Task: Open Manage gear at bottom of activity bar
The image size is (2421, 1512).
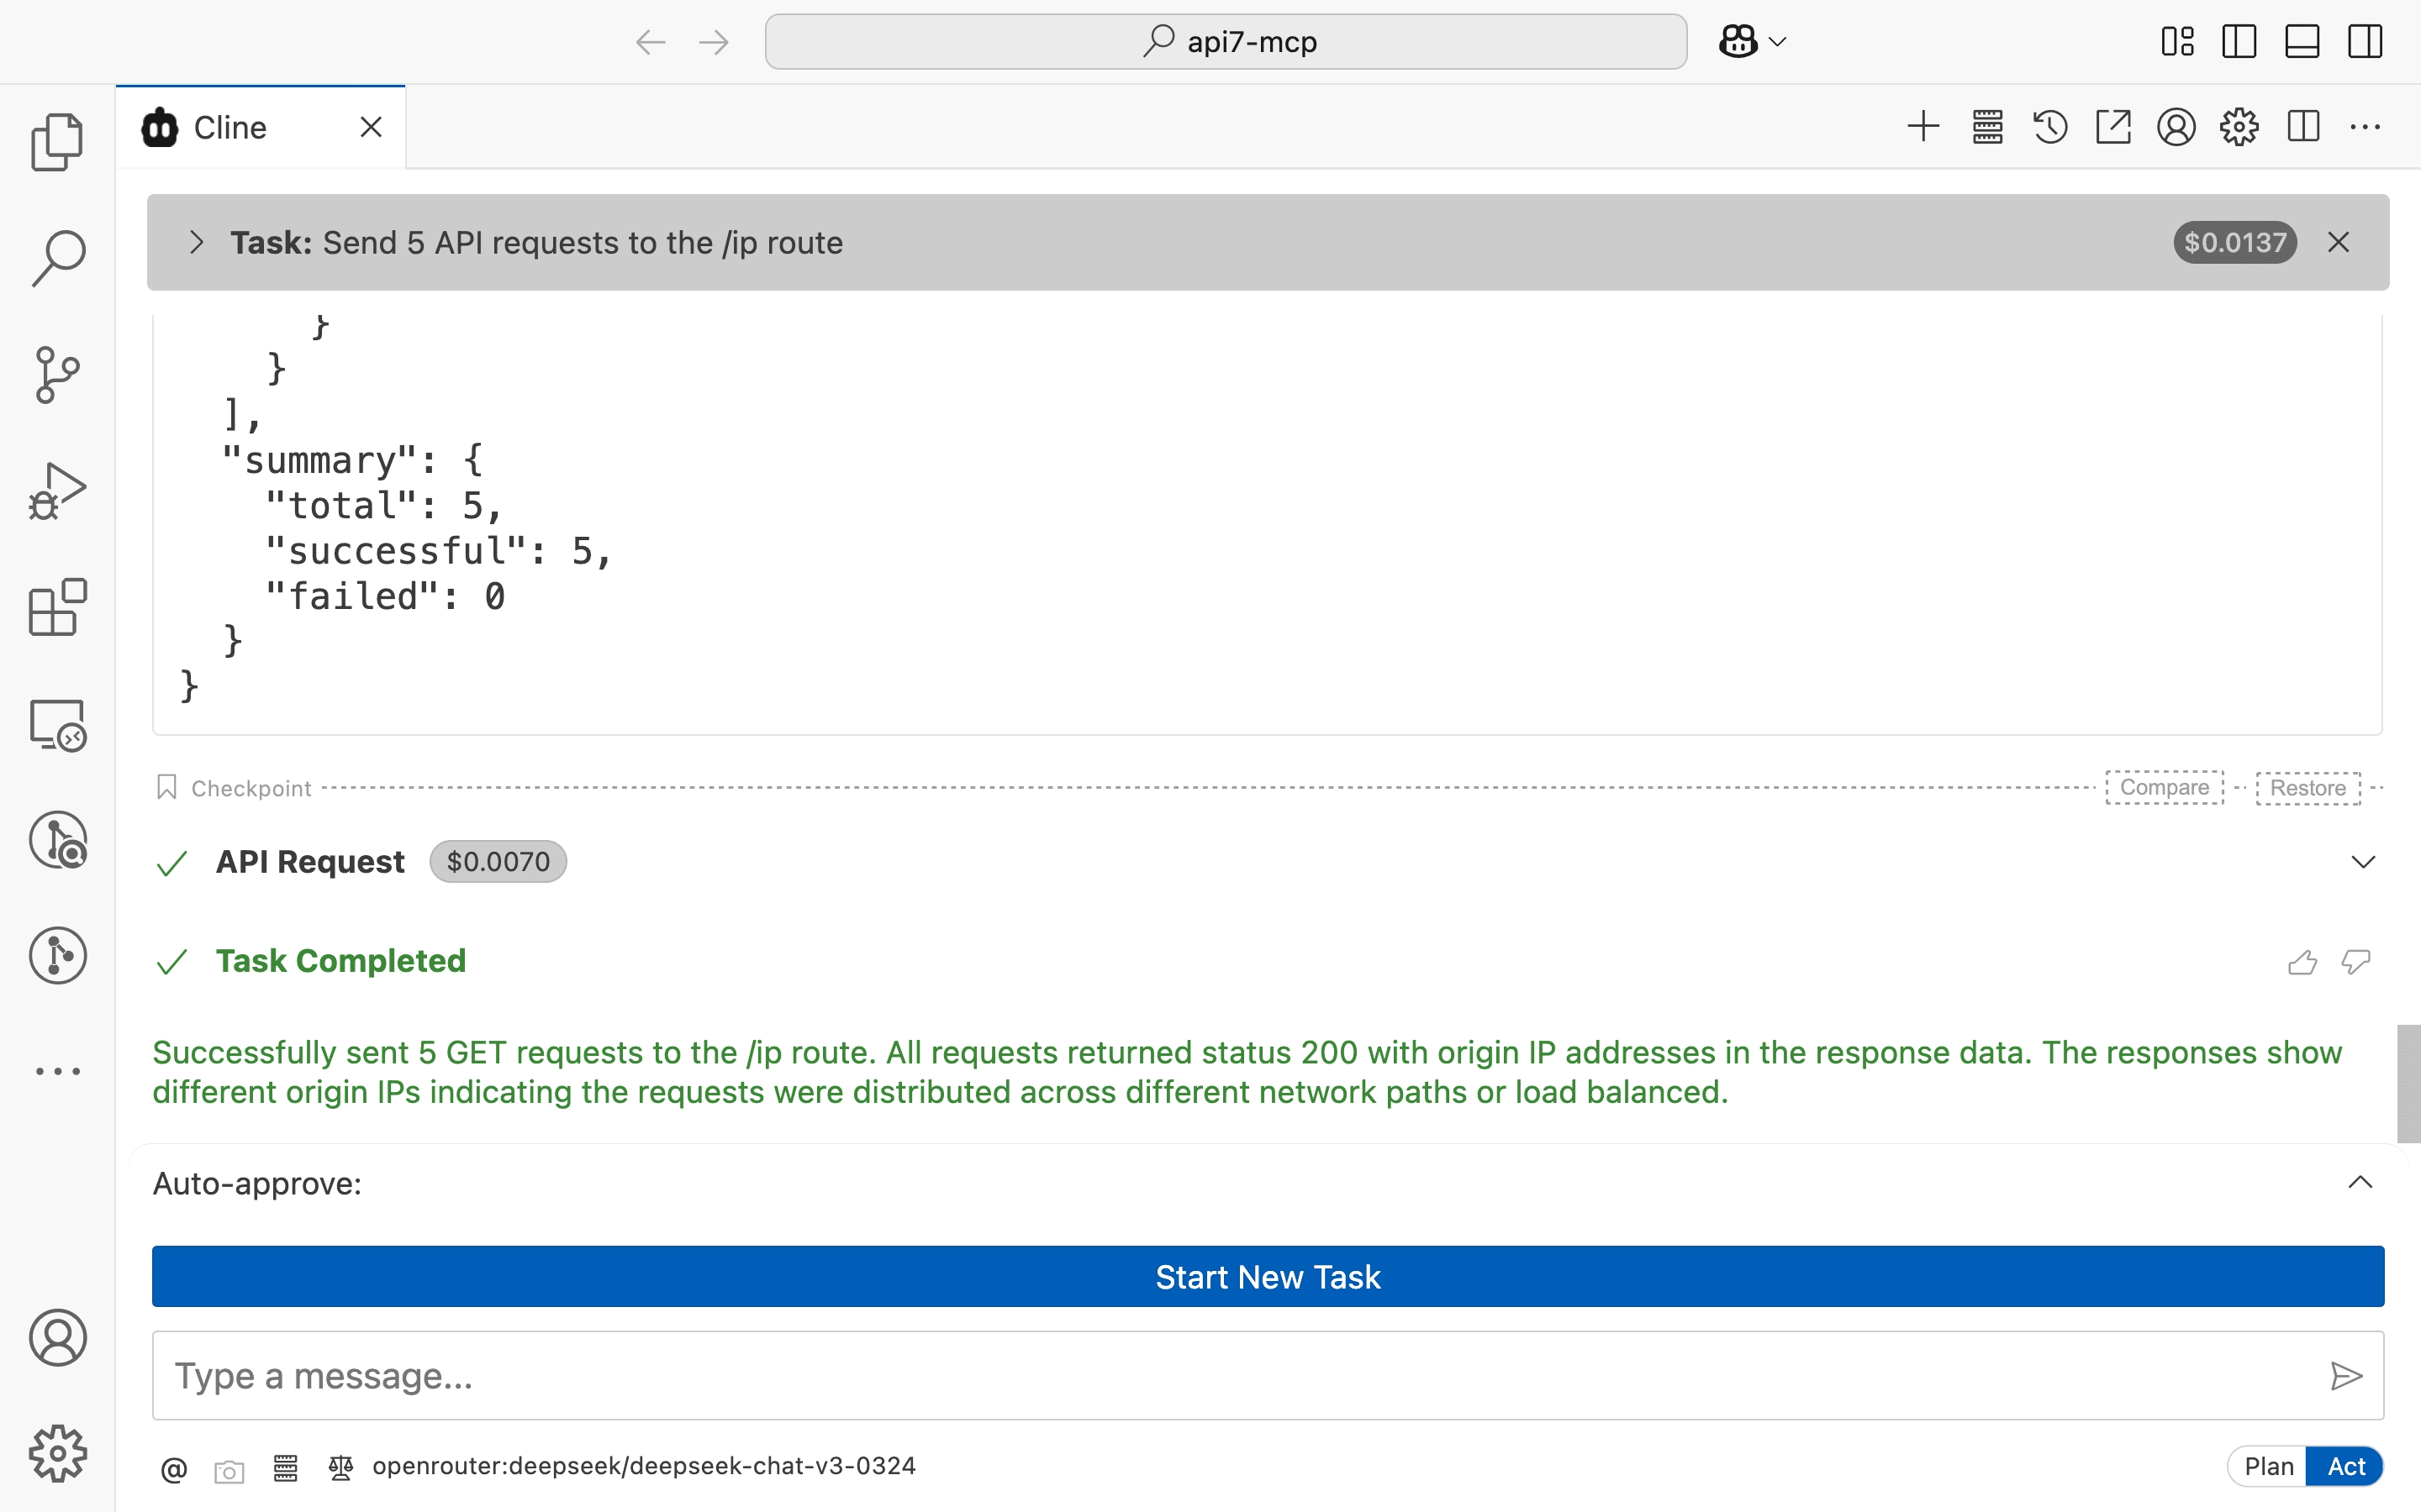Action: 57,1453
